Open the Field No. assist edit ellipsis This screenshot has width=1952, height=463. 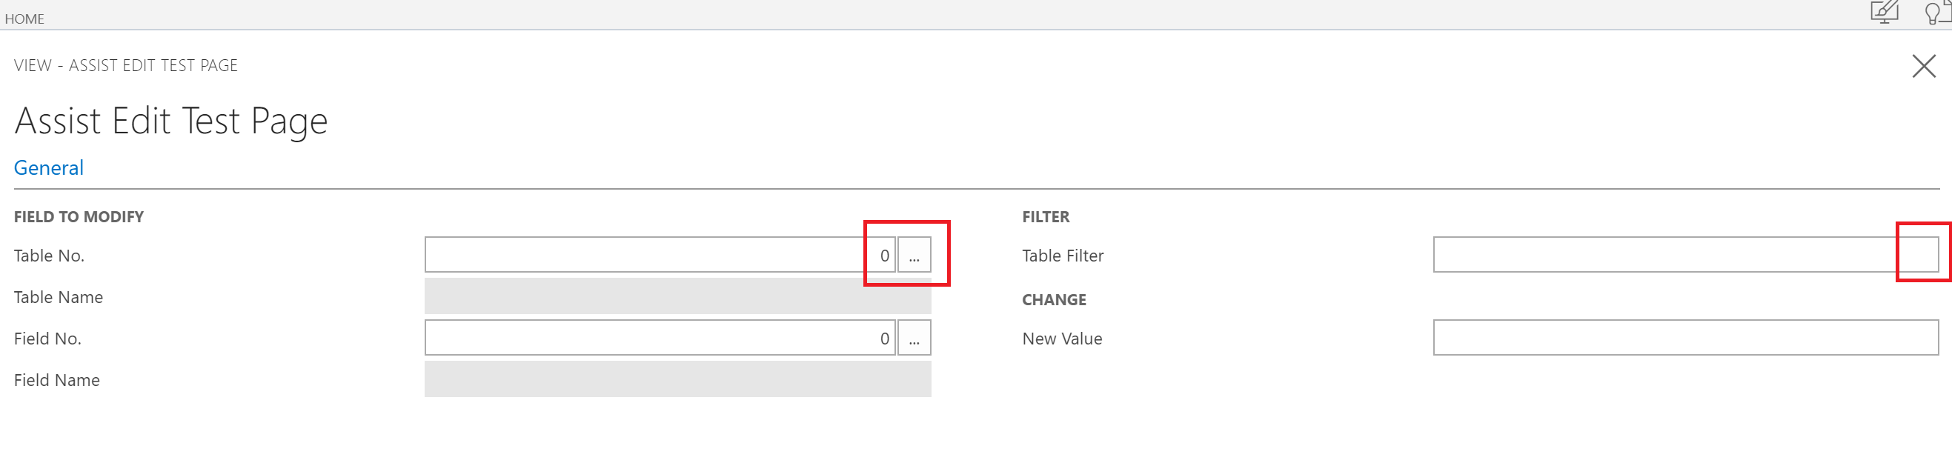coord(914,337)
